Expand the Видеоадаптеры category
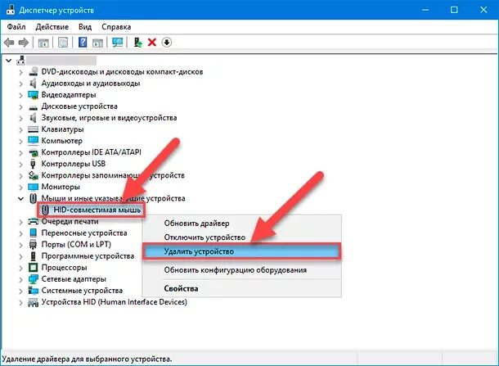The image size is (499, 366). click(20, 95)
